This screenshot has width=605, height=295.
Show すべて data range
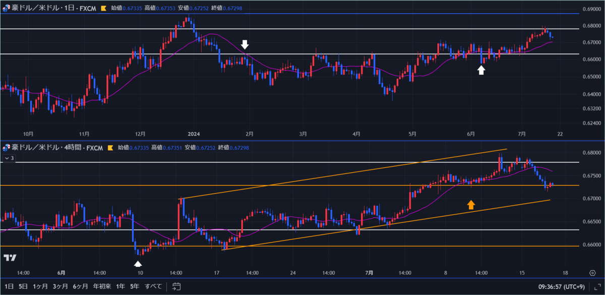click(x=153, y=286)
